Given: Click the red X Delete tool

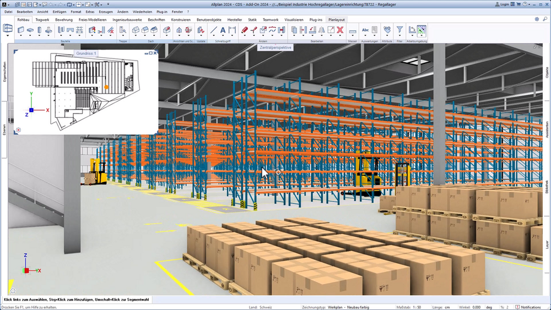Looking at the screenshot, I should [340, 30].
